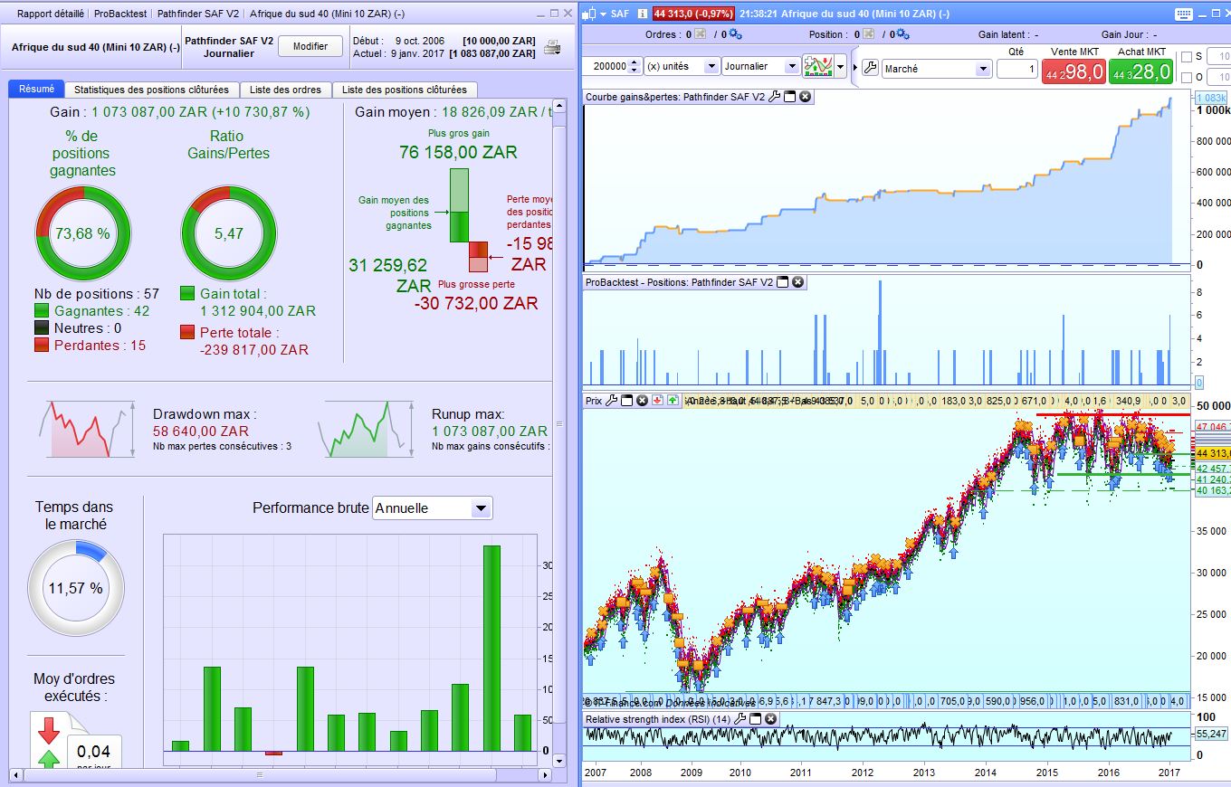Click the Runup max value 1 073 087,00 ZAR
The height and width of the screenshot is (787, 1231).
pos(490,431)
